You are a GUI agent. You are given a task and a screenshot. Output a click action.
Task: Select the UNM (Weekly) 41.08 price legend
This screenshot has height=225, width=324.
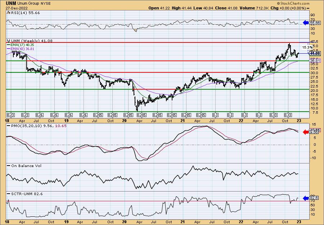point(30,41)
